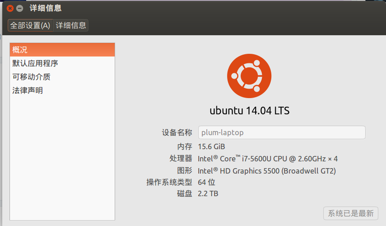Select 概况 in the sidebar
This screenshot has height=226, width=386.
(62, 50)
